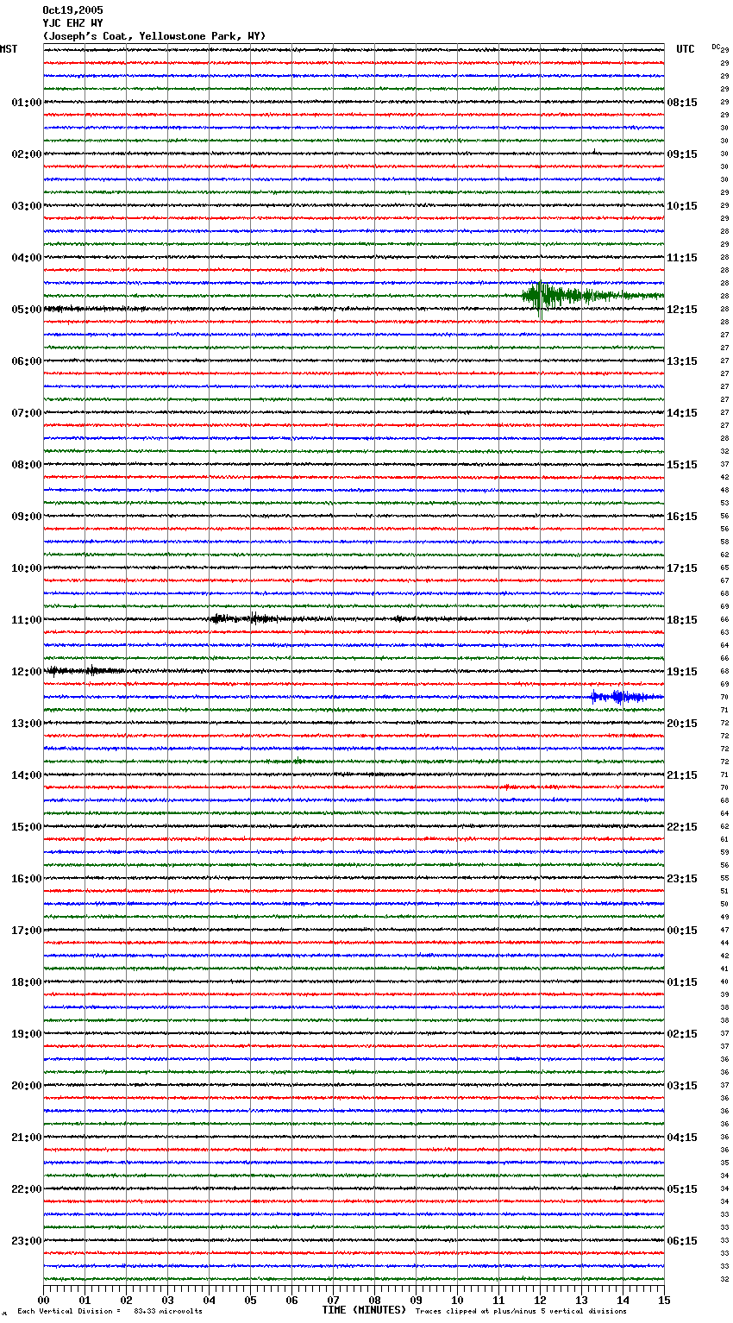733x1323 pixels.
Task: Select the 09:00 MST time label
Action: 27,517
